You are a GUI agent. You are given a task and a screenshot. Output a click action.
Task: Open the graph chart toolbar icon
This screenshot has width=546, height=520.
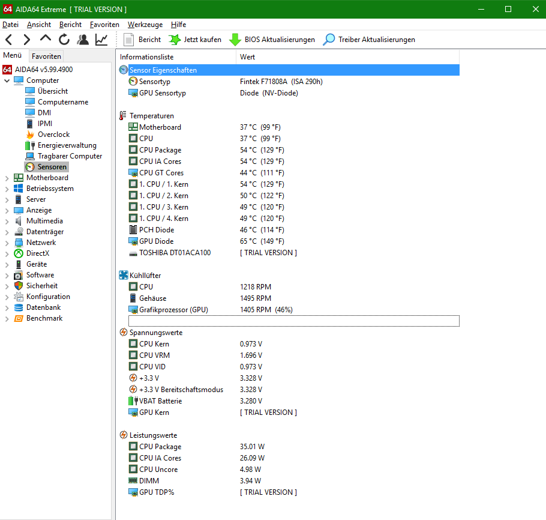pyautogui.click(x=101, y=40)
